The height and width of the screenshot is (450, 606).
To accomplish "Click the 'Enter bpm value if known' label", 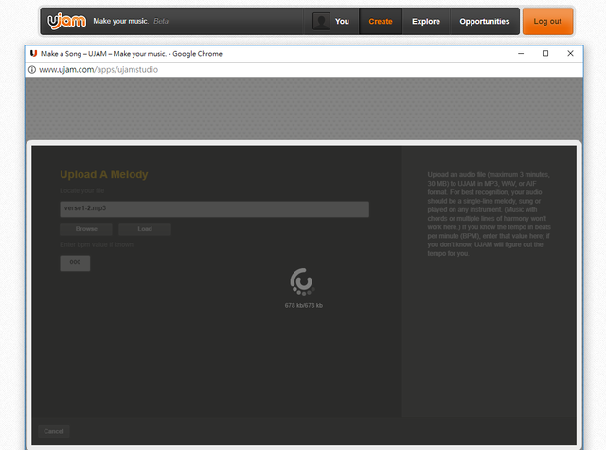I will coord(97,244).
